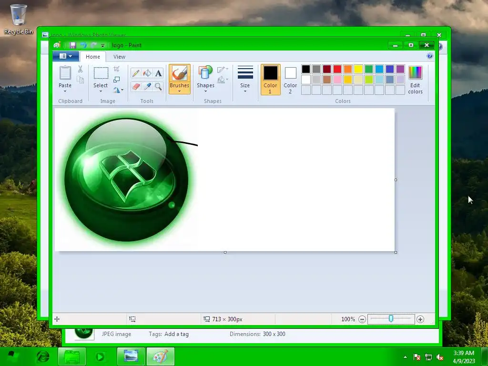
Task: Click the logo thumbnail in Explorer details pane
Action: coord(84,334)
